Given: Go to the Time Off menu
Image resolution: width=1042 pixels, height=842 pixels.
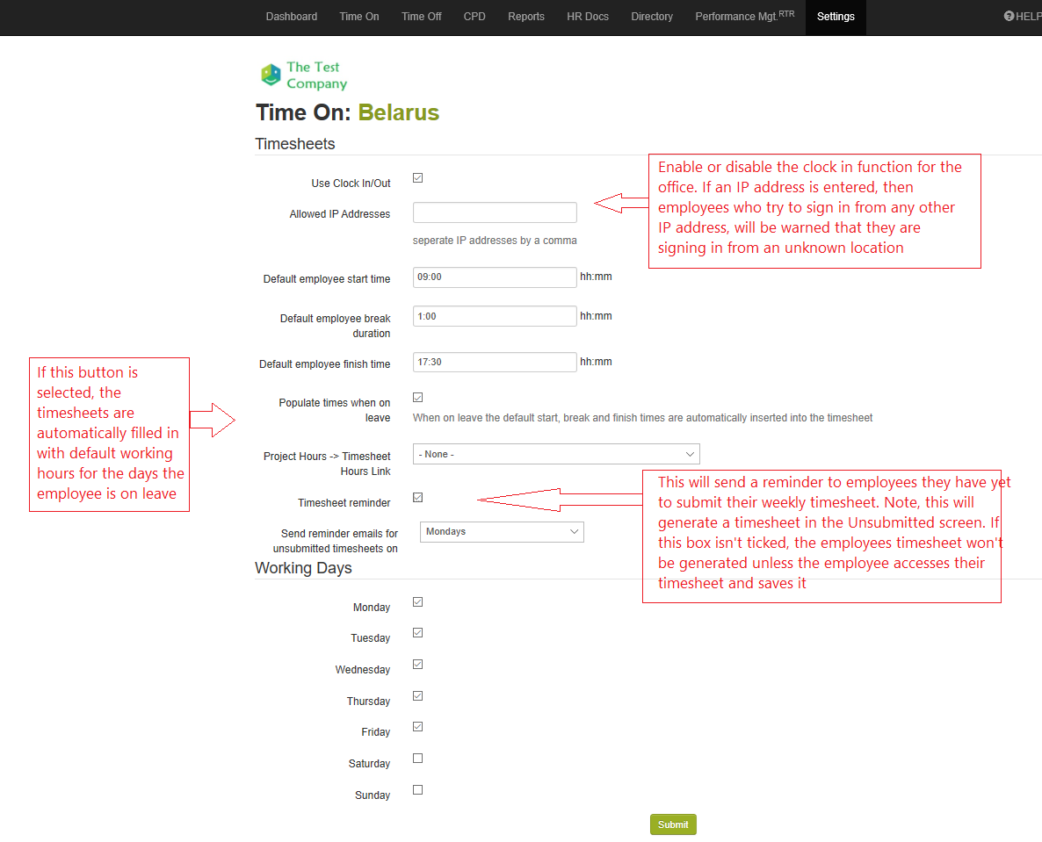Looking at the screenshot, I should 422,17.
